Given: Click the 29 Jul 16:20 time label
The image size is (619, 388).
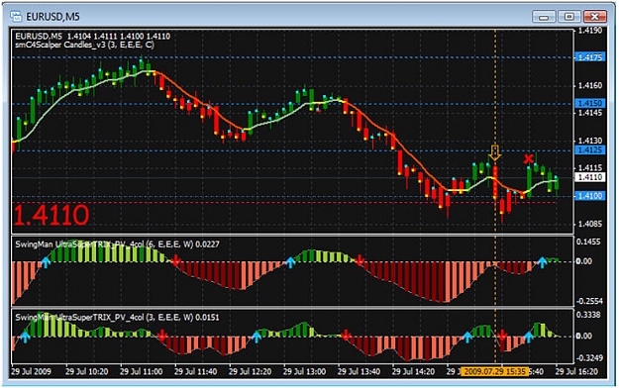Looking at the screenshot, I should click(576, 372).
